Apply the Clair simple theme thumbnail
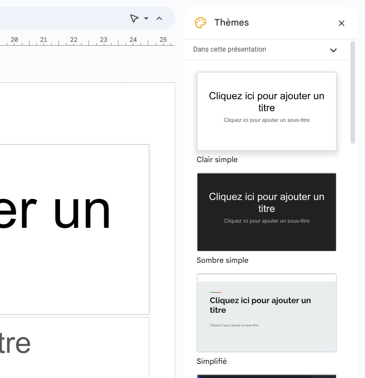The height and width of the screenshot is (378, 365). (266, 111)
